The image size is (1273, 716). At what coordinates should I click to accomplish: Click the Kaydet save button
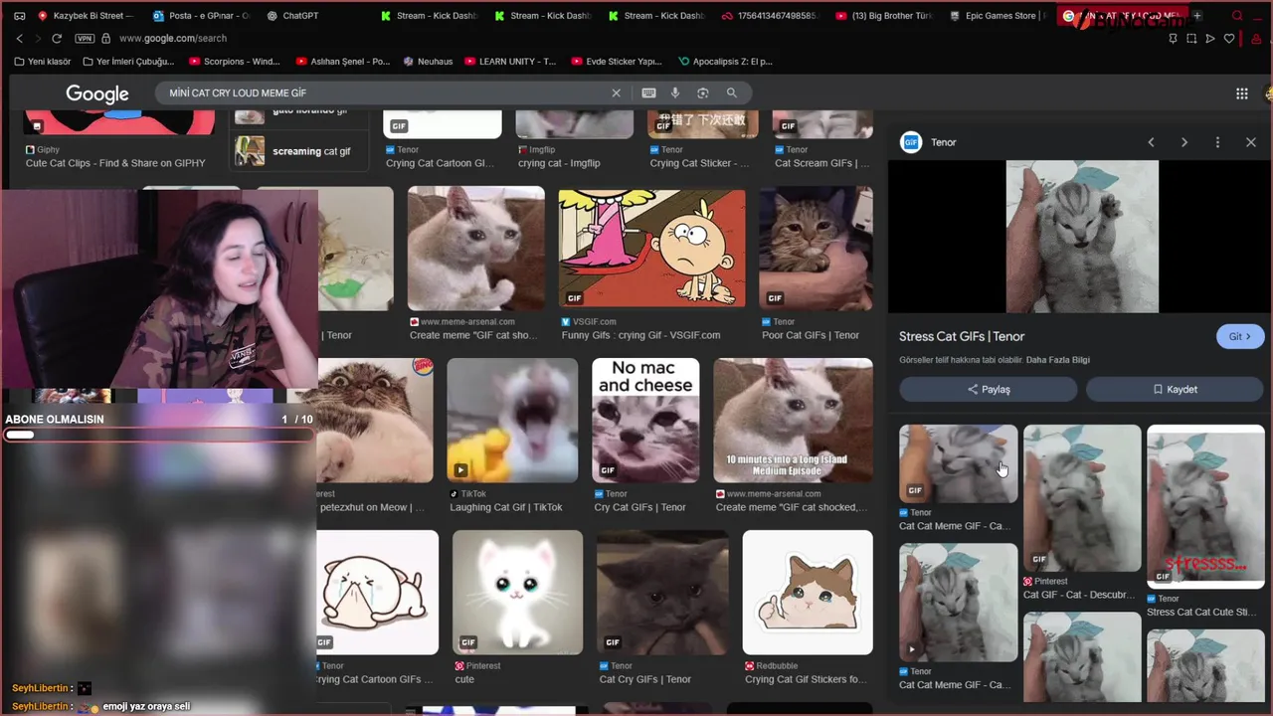[x=1175, y=390]
